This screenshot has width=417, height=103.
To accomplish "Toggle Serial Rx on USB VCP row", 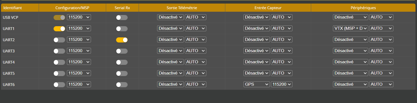I will tap(122, 18).
